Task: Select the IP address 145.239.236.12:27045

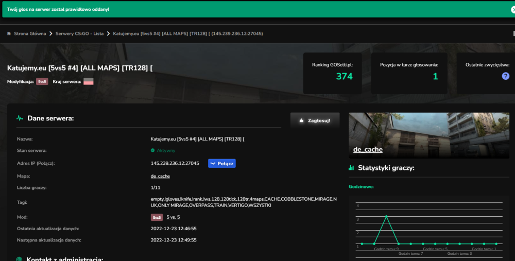Action: (175, 163)
